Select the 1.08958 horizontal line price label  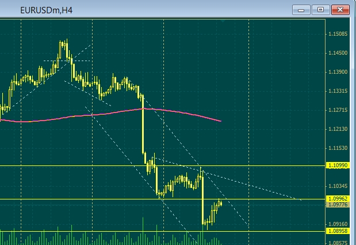[x=338, y=231]
